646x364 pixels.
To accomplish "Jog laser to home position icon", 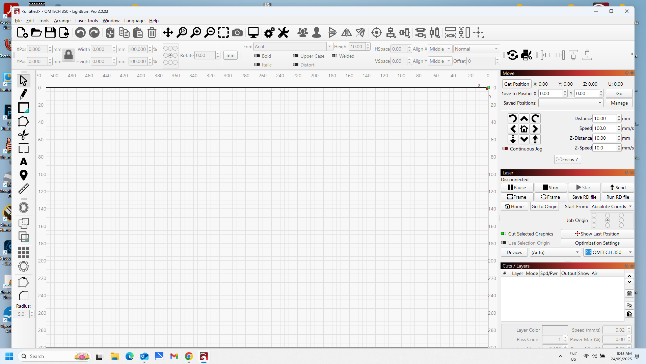I will pos(524,129).
